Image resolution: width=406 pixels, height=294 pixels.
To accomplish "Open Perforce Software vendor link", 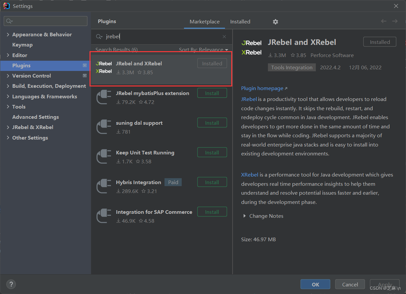I will coord(332,55).
